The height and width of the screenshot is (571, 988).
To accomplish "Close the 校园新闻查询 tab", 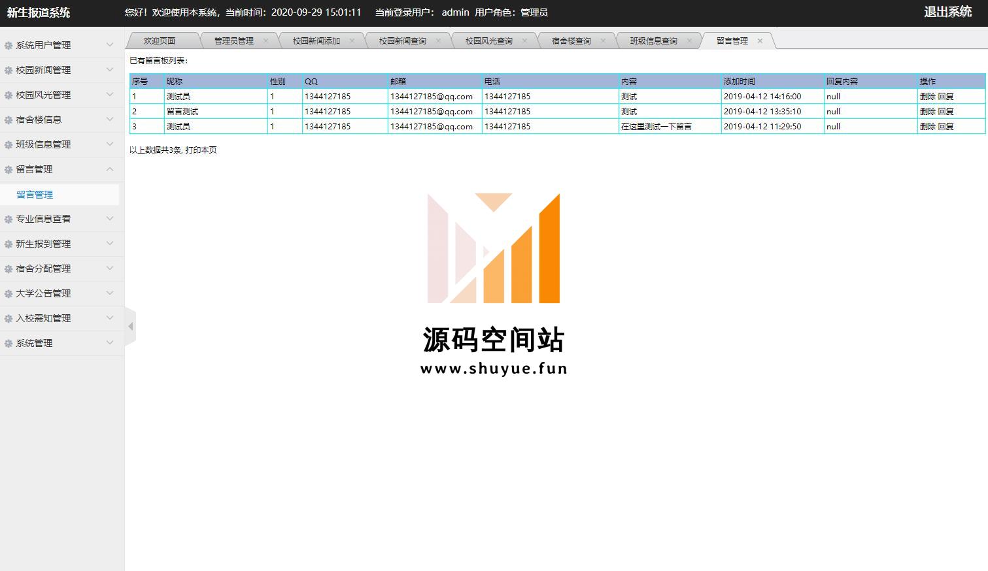I will 438,41.
